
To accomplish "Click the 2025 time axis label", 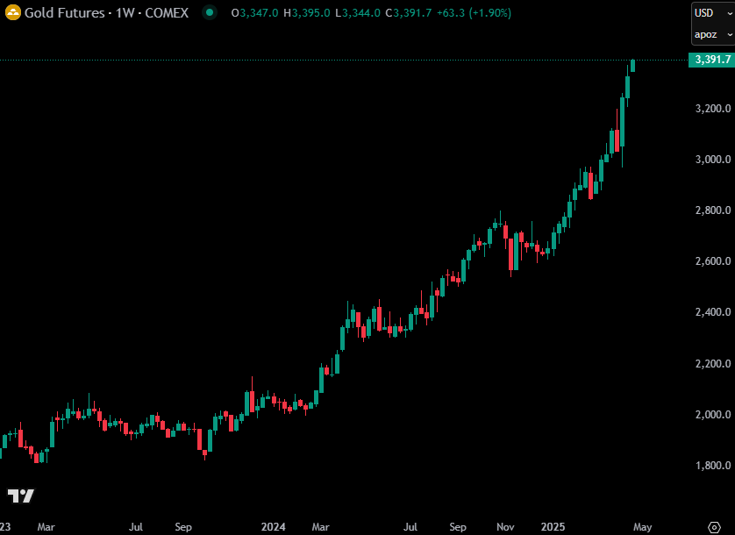I will pyautogui.click(x=553, y=527).
